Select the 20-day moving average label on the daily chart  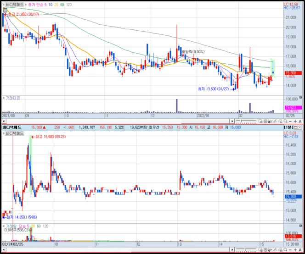pos(56,5)
